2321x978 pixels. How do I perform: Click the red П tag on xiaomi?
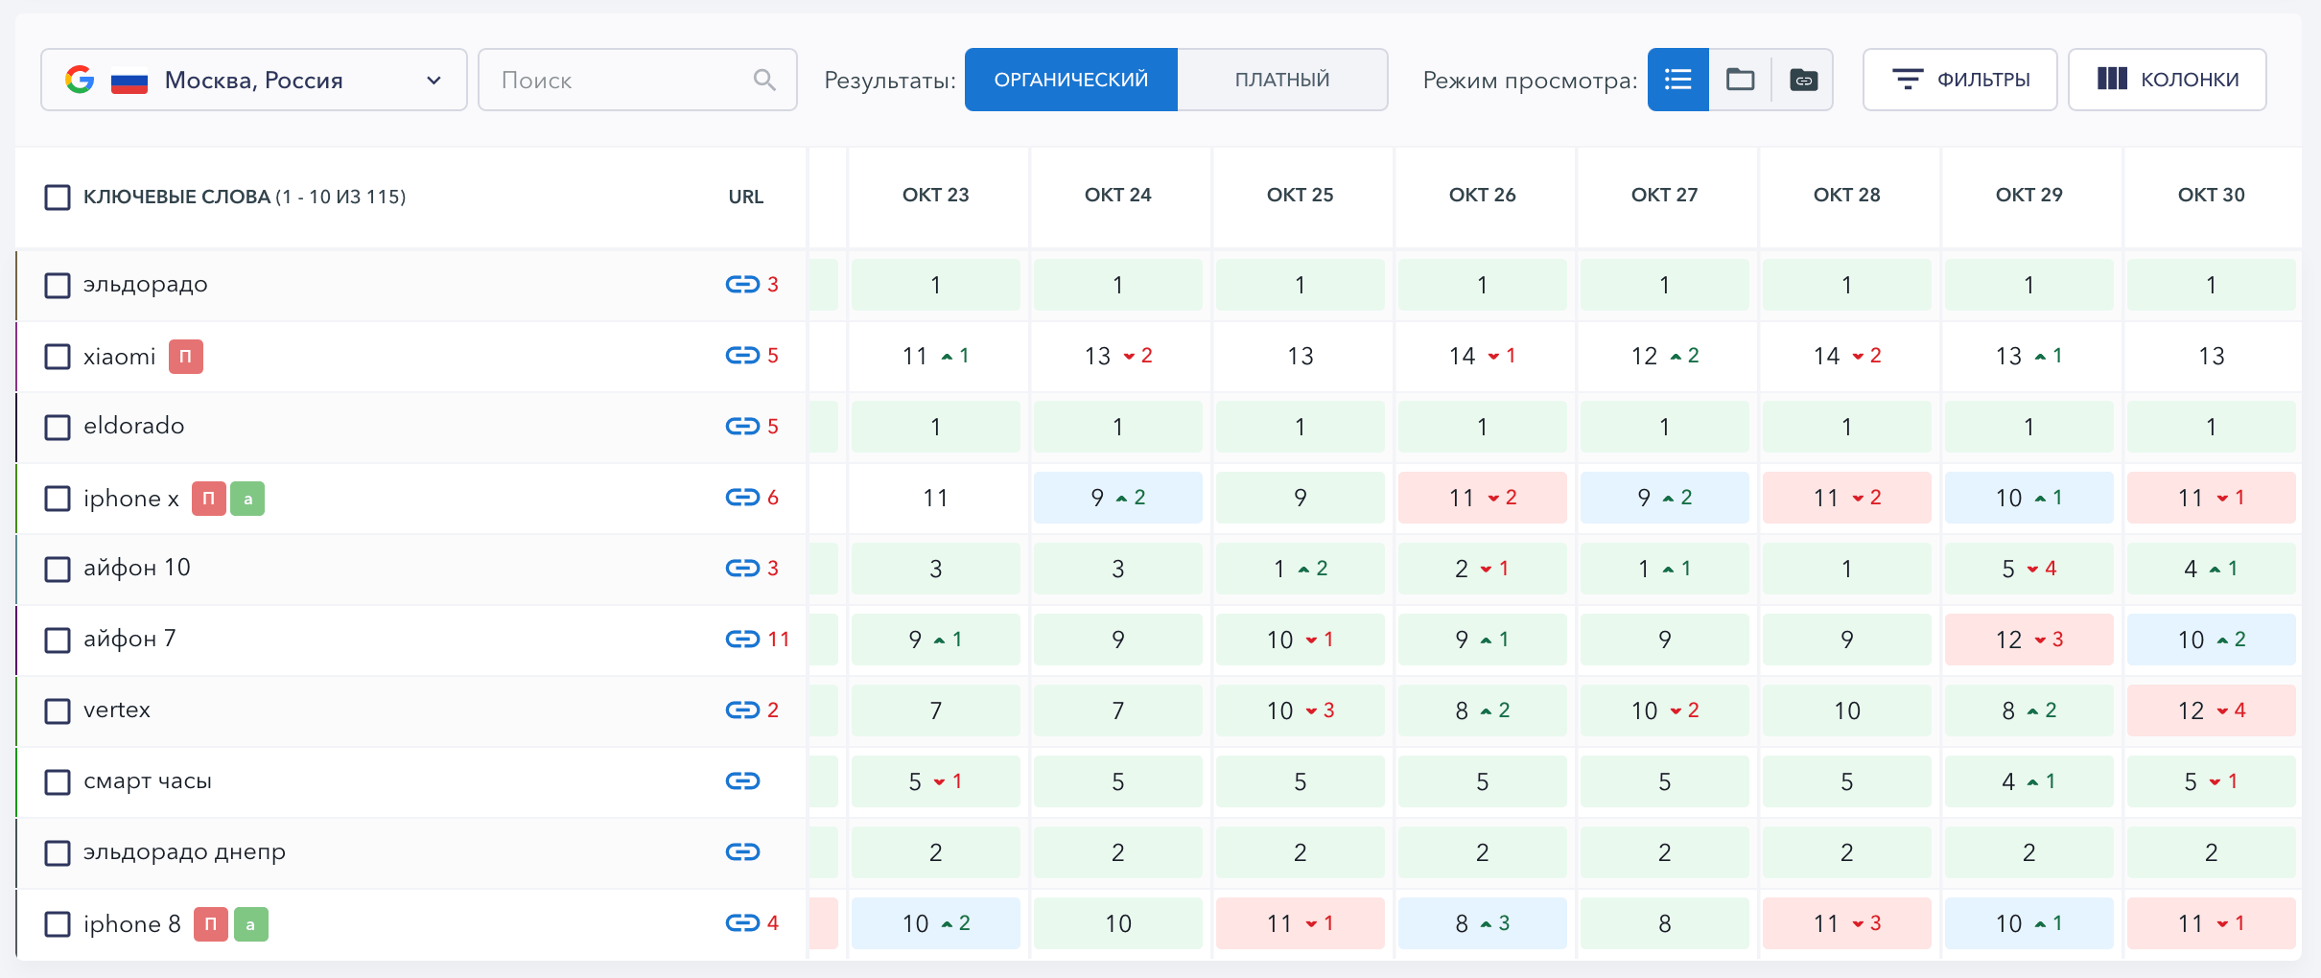[186, 357]
